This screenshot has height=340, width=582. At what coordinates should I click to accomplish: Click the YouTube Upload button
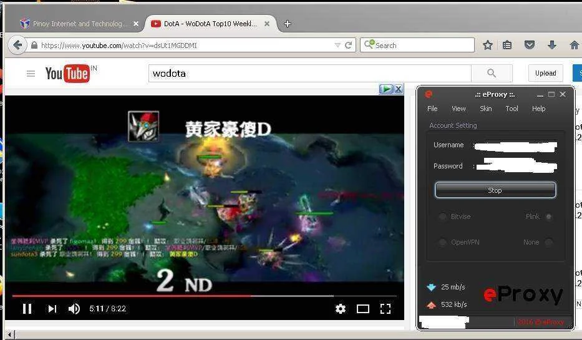click(x=546, y=73)
